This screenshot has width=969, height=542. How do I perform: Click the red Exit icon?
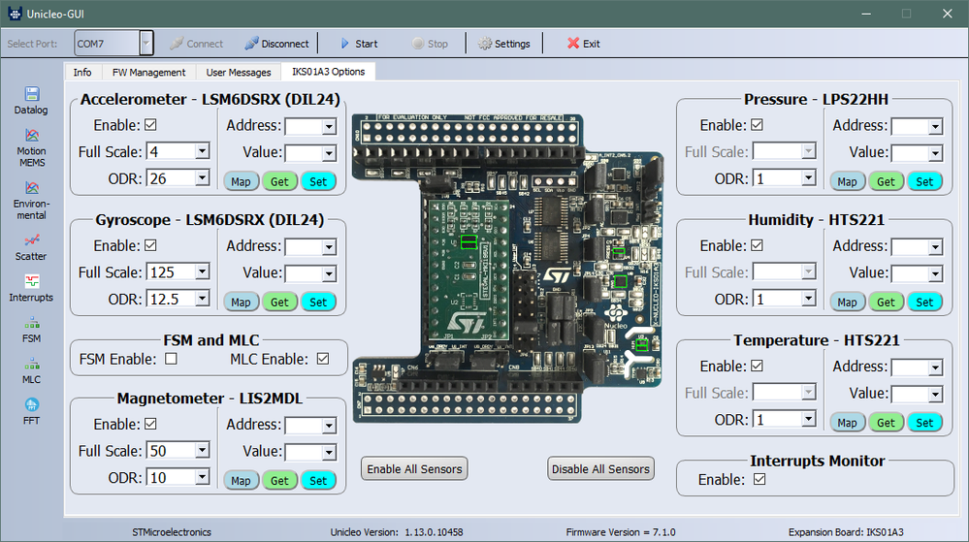[573, 44]
